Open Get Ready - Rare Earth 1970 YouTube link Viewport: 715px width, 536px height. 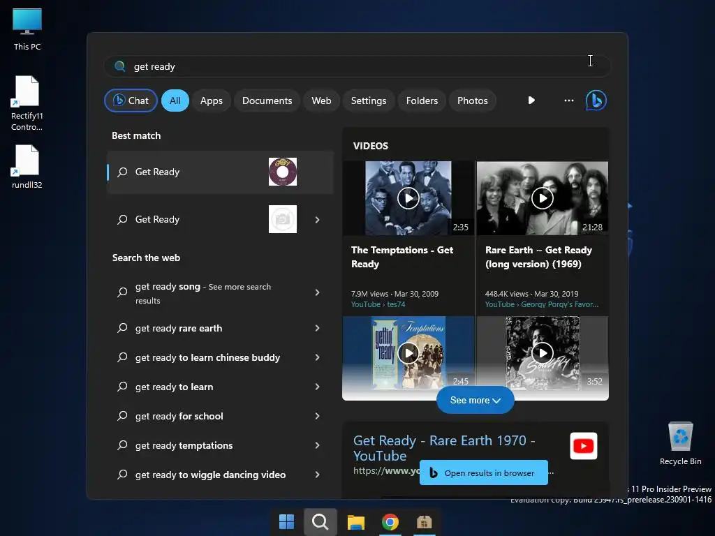coord(443,448)
